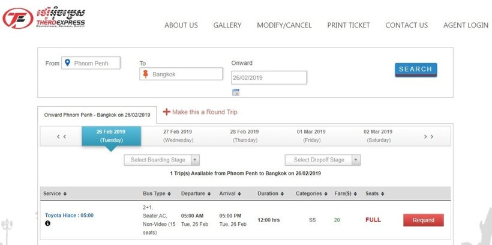Advance to later dates with right arrows
Image resolution: width=492 pixels, height=245 pixels.
pyautogui.click(x=428, y=136)
